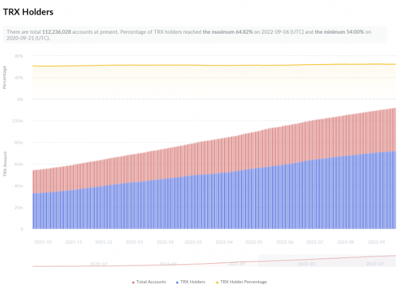
Task: Click the 2021-10 x-axis label
Action: (43, 242)
